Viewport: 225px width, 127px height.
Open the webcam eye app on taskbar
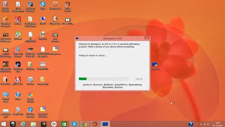[13, 124]
